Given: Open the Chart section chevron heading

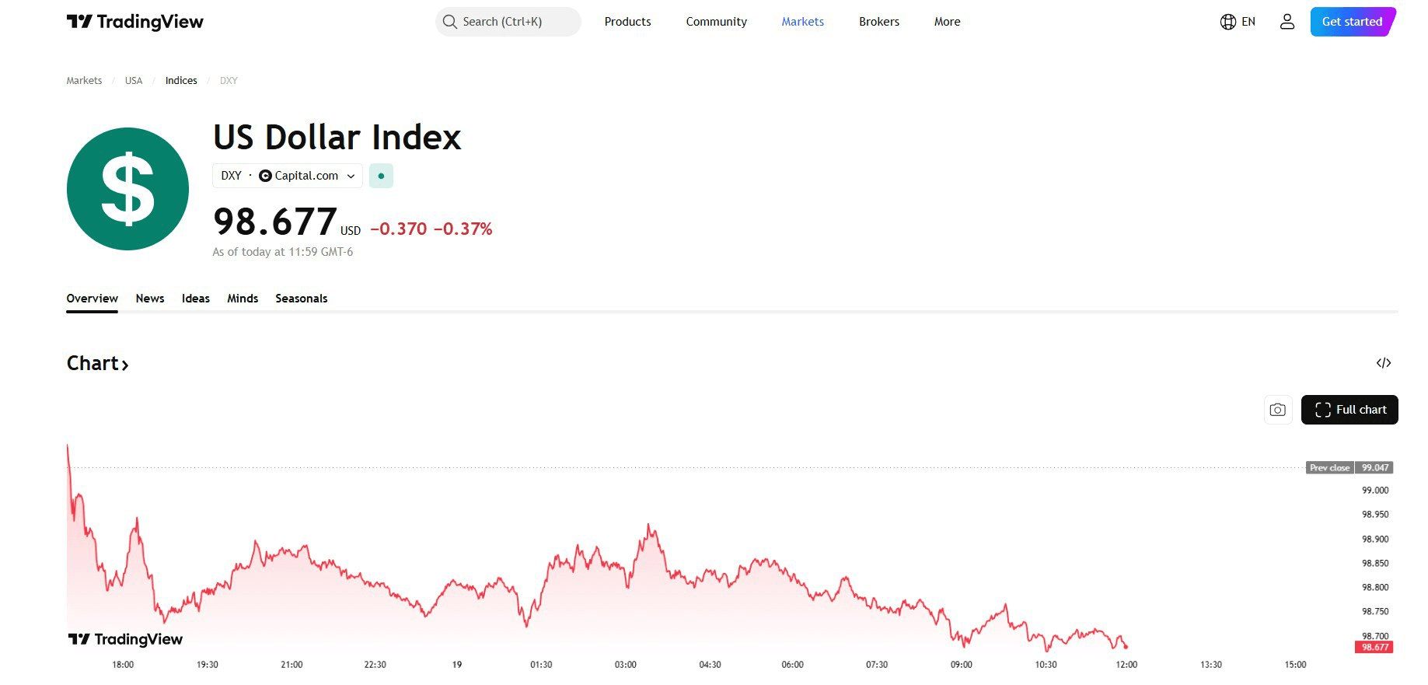Looking at the screenshot, I should pyautogui.click(x=98, y=363).
